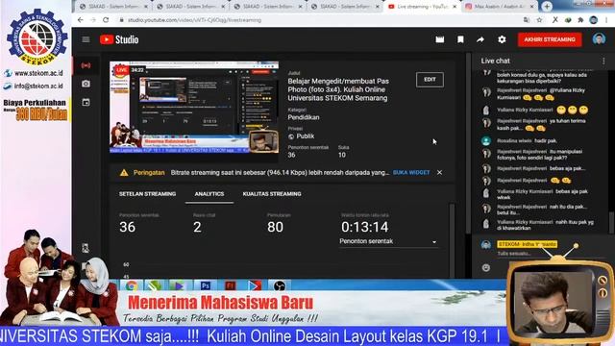Click the address bar URL

click(194, 20)
